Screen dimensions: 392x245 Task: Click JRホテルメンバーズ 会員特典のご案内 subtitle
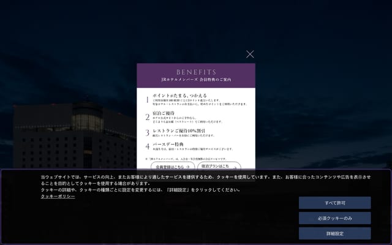pos(196,80)
